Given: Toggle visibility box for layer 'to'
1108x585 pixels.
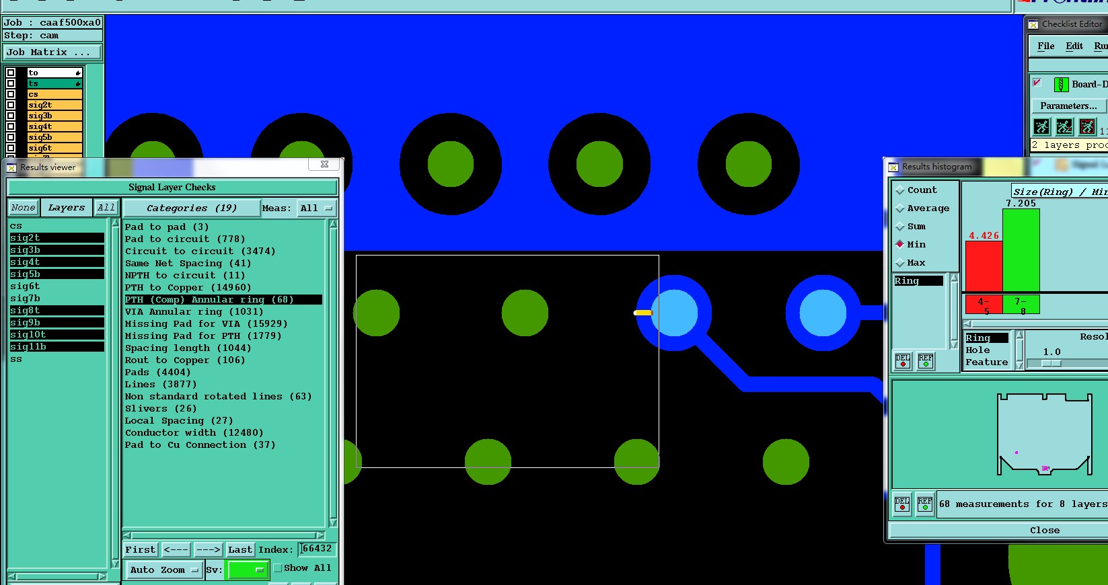Looking at the screenshot, I should pos(11,73).
